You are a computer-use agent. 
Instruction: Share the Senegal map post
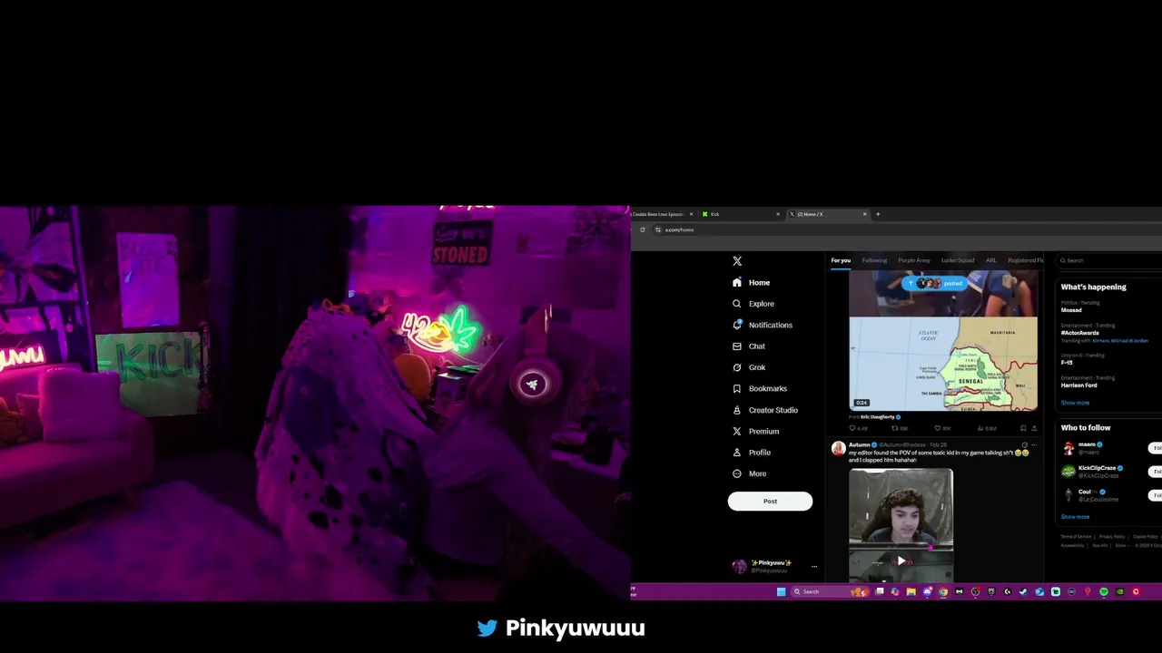tap(1034, 428)
